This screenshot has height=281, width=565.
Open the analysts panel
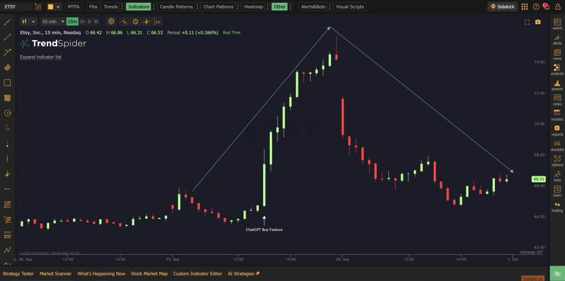point(557,69)
